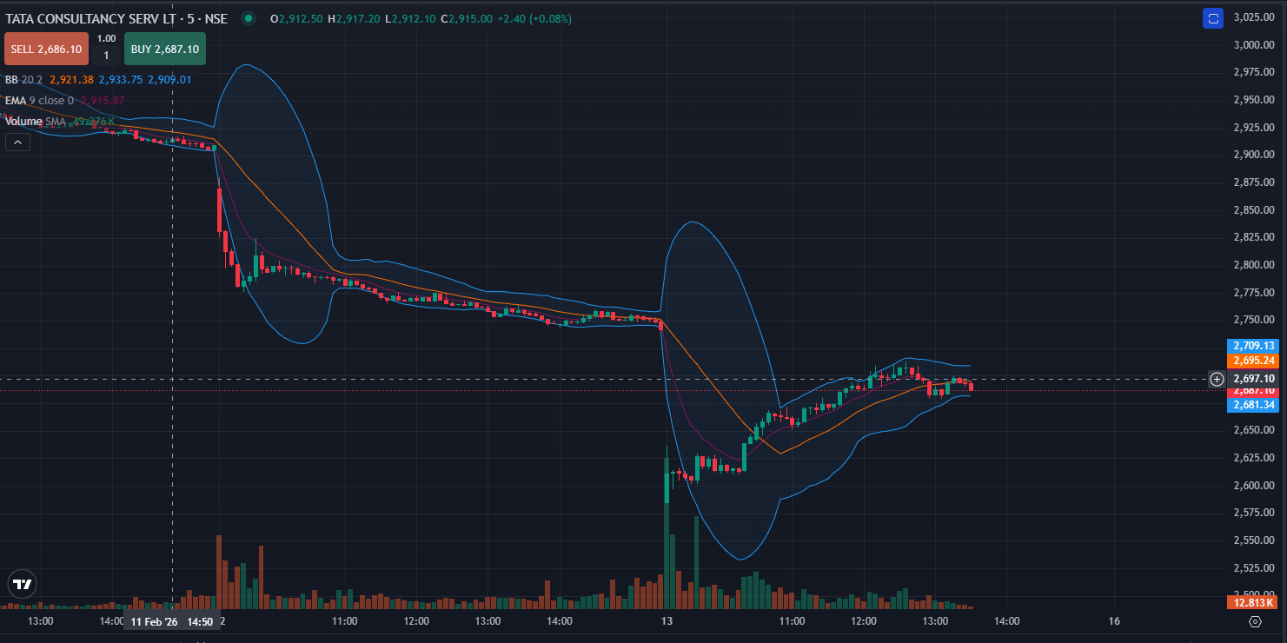1287x643 pixels.
Task: Collapse the indicator legend with the chevron
Action: point(17,143)
